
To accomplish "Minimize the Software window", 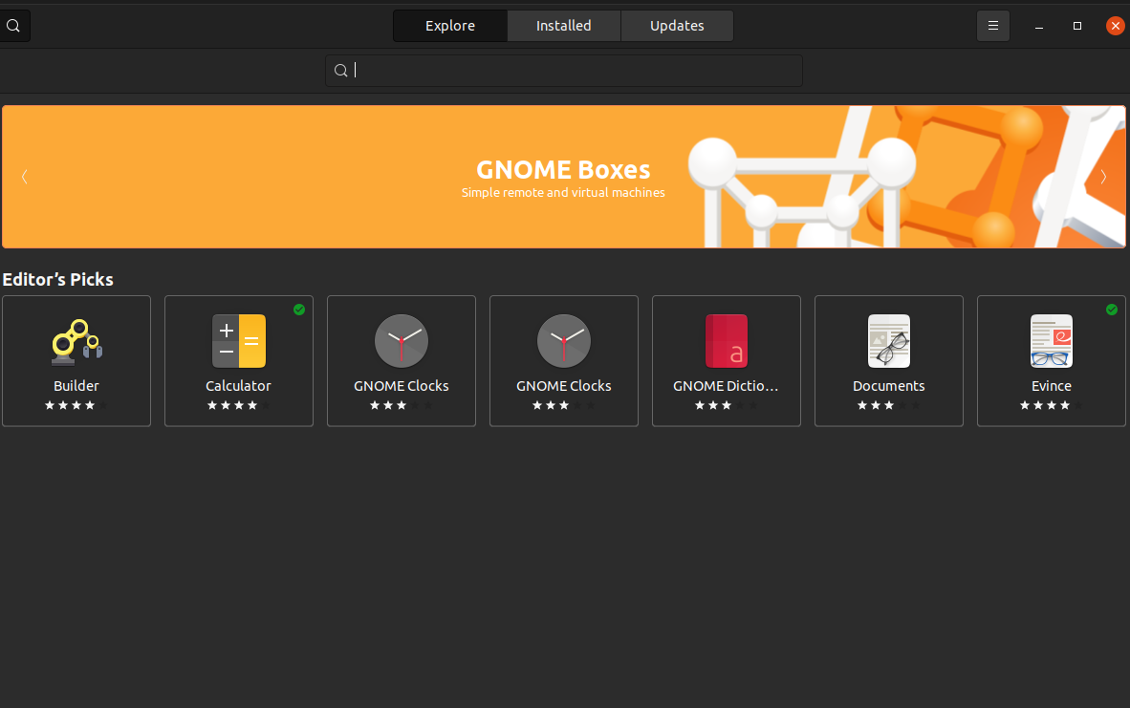I will coord(1039,26).
